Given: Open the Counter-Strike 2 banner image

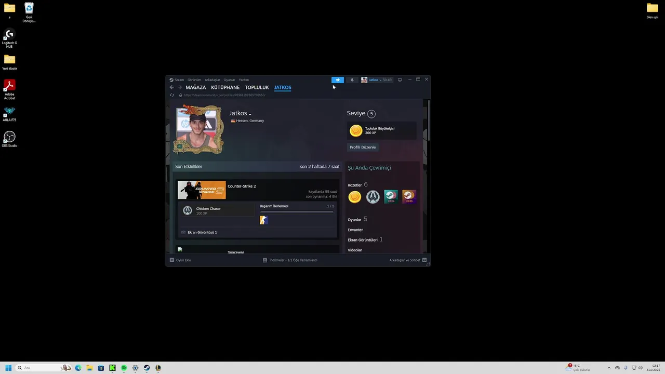Looking at the screenshot, I should 202,190.
